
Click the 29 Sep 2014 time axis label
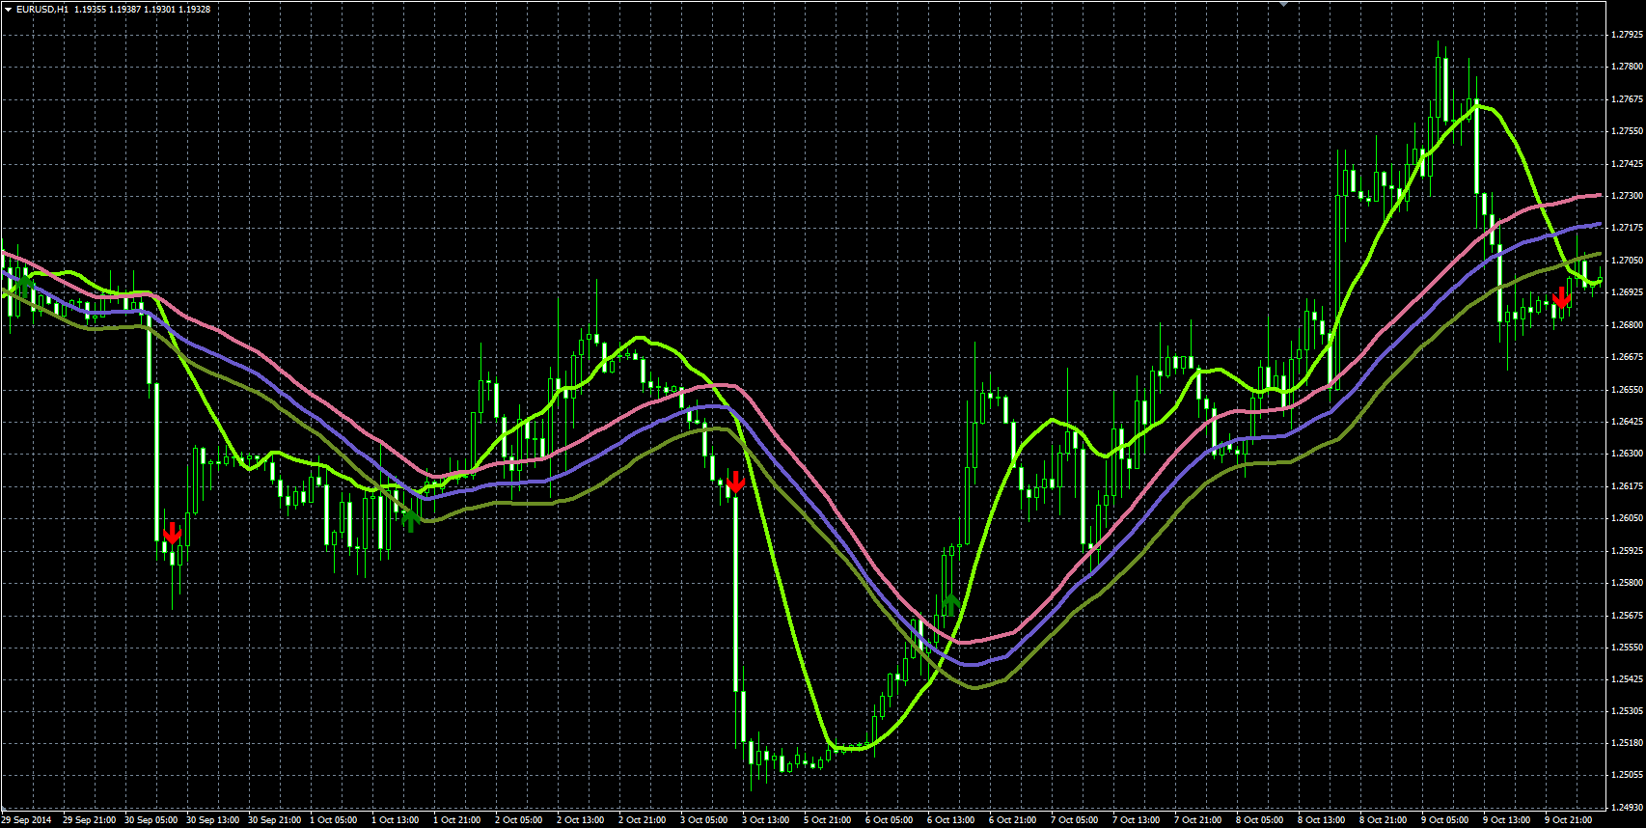click(x=27, y=820)
